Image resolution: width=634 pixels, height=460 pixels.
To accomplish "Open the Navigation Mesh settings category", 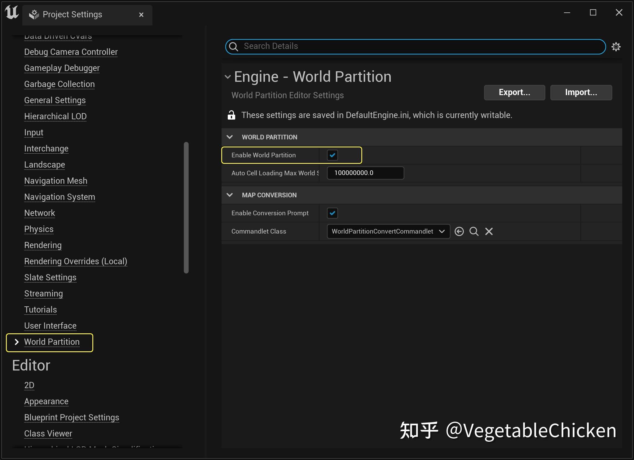I will coord(55,181).
